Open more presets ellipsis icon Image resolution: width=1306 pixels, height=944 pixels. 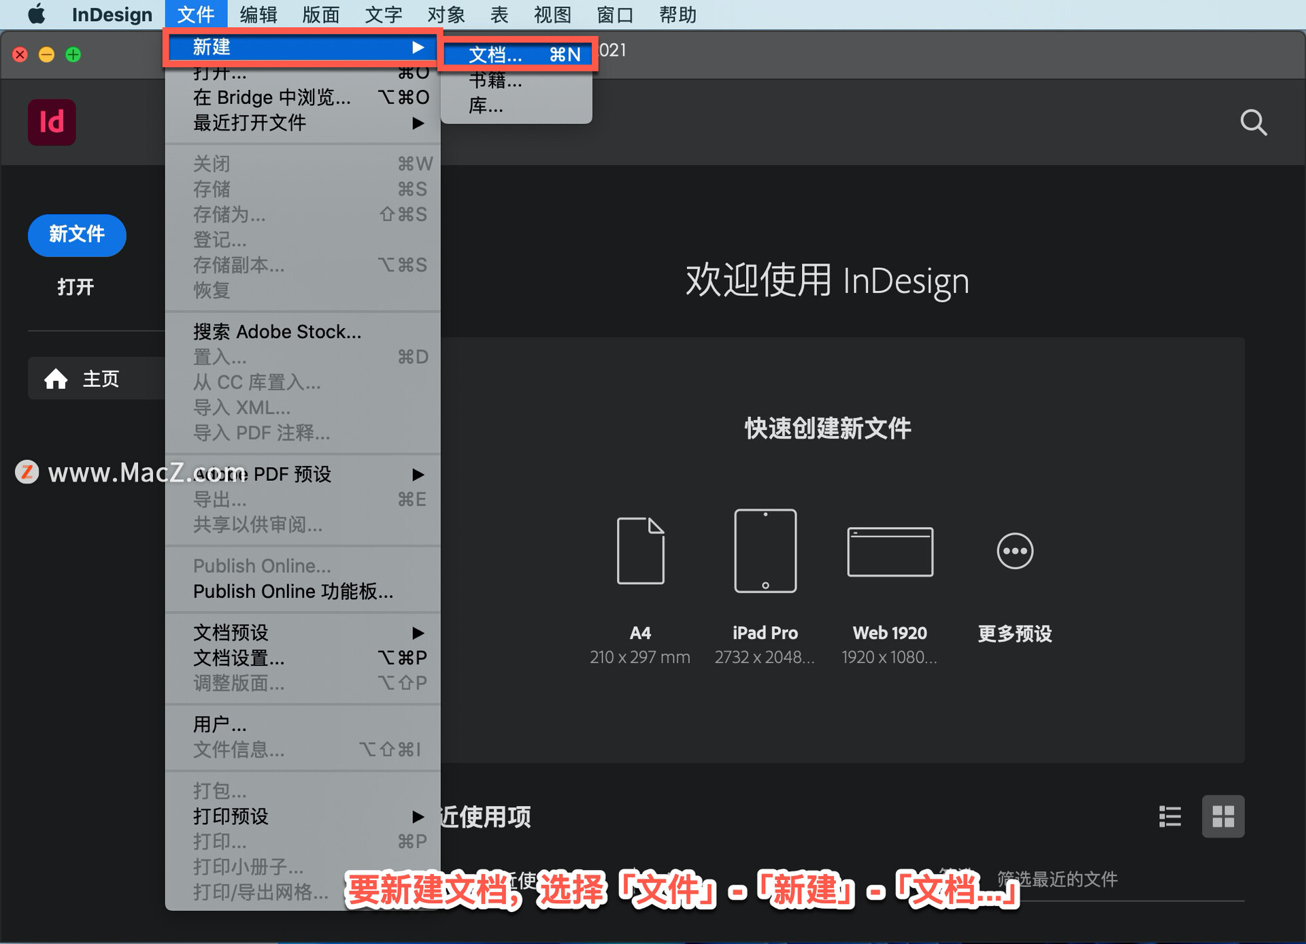coord(1015,551)
